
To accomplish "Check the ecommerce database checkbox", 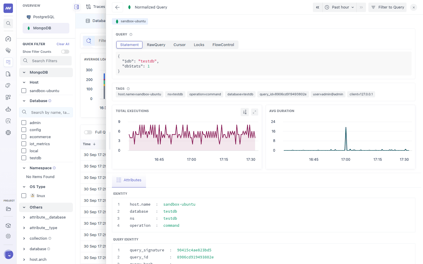I will tap(24, 137).
